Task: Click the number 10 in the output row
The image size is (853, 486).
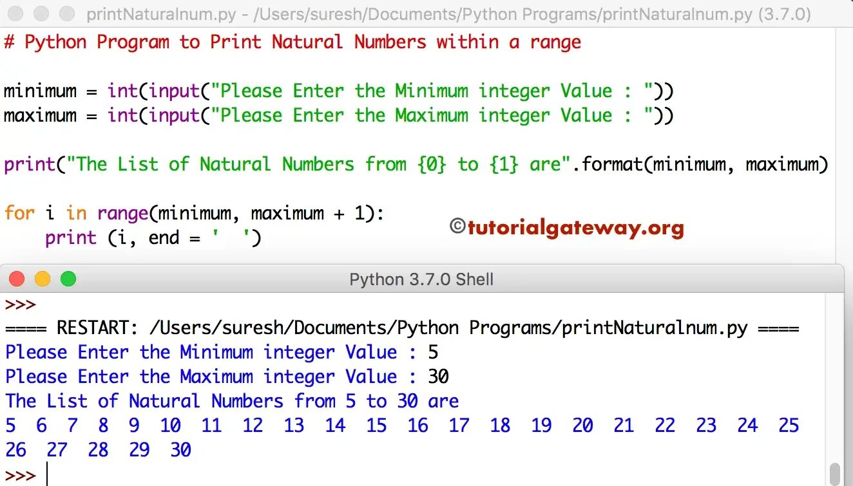Action: pyautogui.click(x=171, y=426)
